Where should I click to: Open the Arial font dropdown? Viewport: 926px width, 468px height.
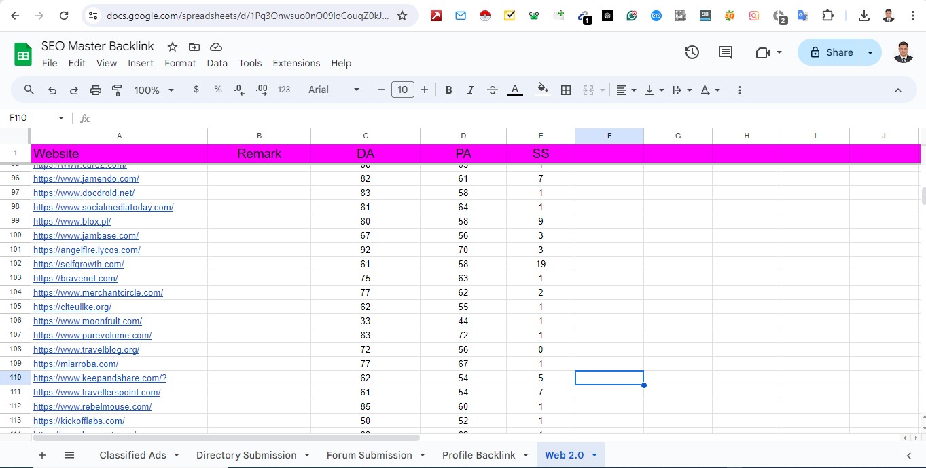click(334, 90)
